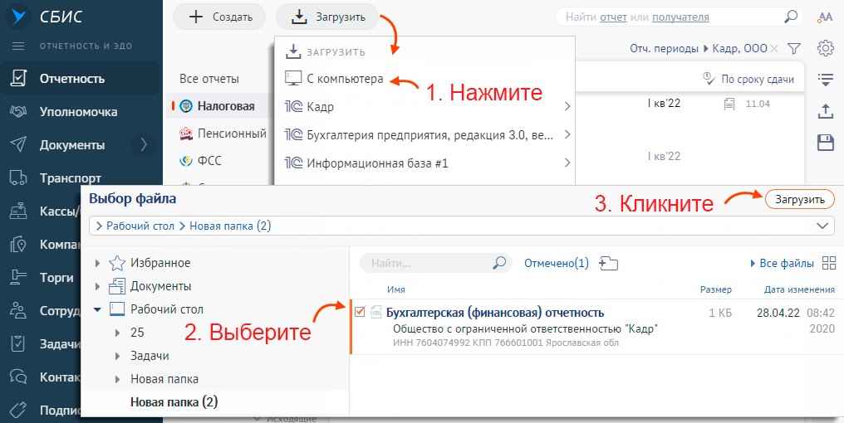Click the XML file icon of Бухгалтерская отчетность

point(376,312)
